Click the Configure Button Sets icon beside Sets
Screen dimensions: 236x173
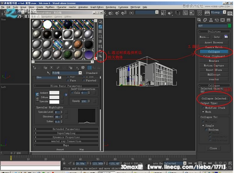pos(226,37)
